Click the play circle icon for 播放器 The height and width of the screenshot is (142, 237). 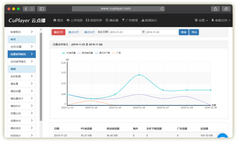[107, 20]
